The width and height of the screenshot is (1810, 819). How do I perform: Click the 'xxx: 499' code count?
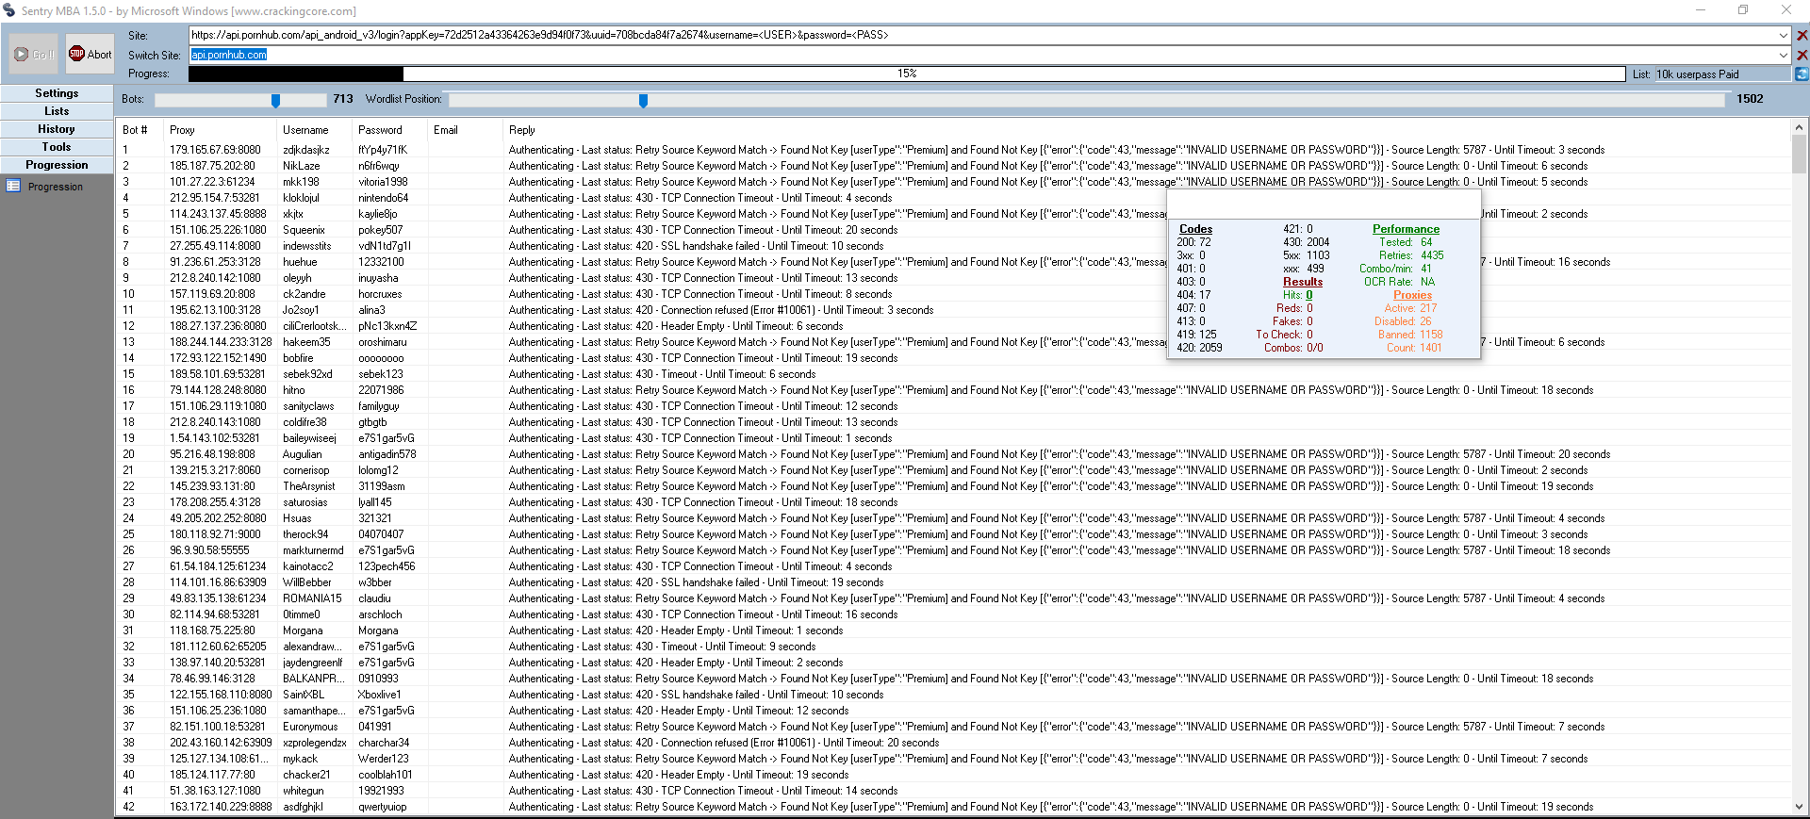pyautogui.click(x=1305, y=269)
